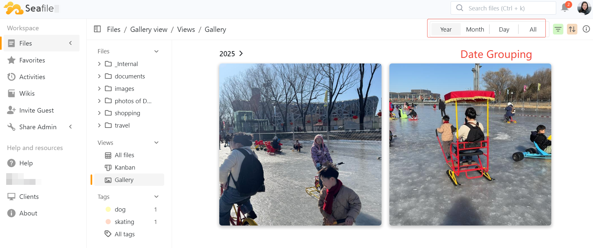Open 2025 year group heading
The height and width of the screenshot is (248, 593).
click(231, 54)
